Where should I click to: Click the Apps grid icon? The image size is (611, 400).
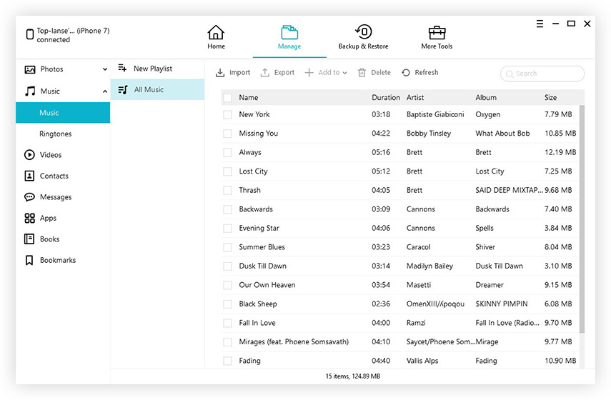[x=29, y=218]
